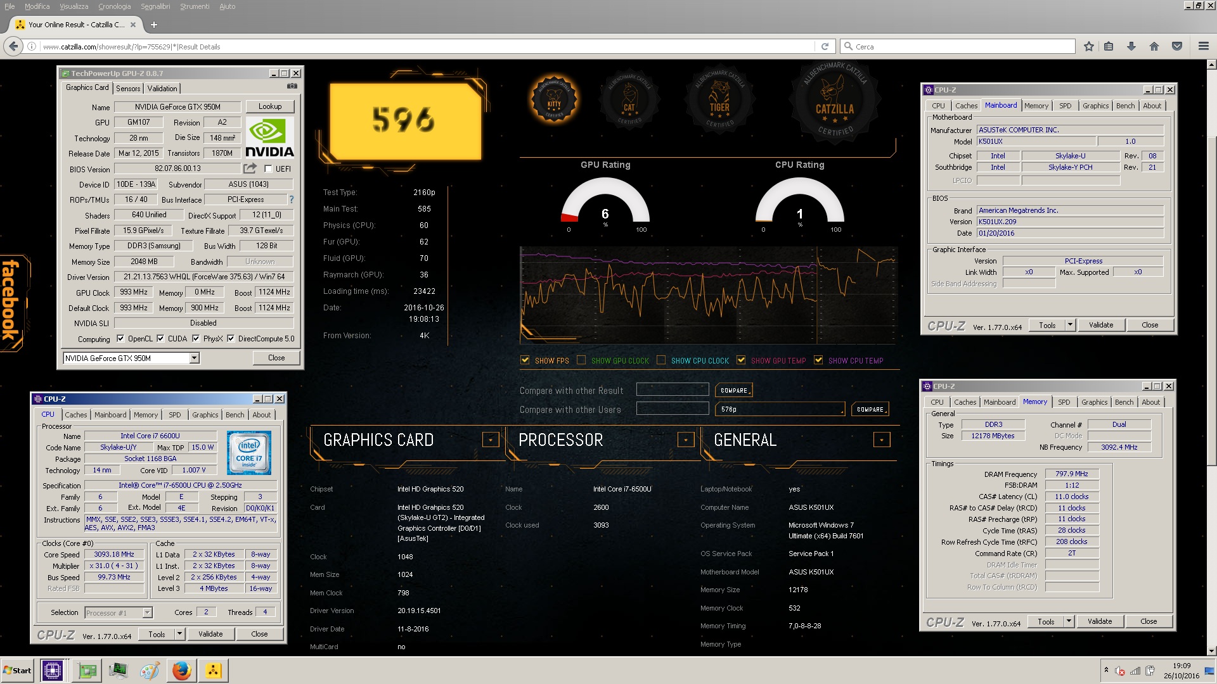The height and width of the screenshot is (684, 1217).
Task: Click the browser back arrow button
Action: [x=13, y=46]
